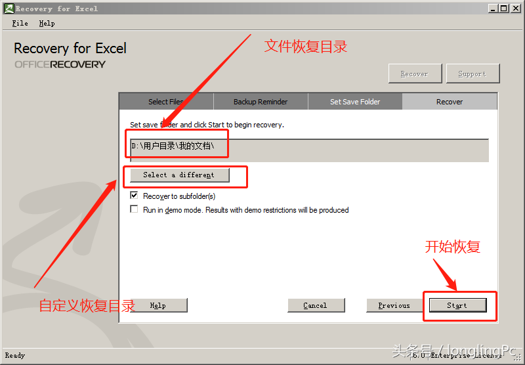Close the Recovery for Excel window

(516, 9)
